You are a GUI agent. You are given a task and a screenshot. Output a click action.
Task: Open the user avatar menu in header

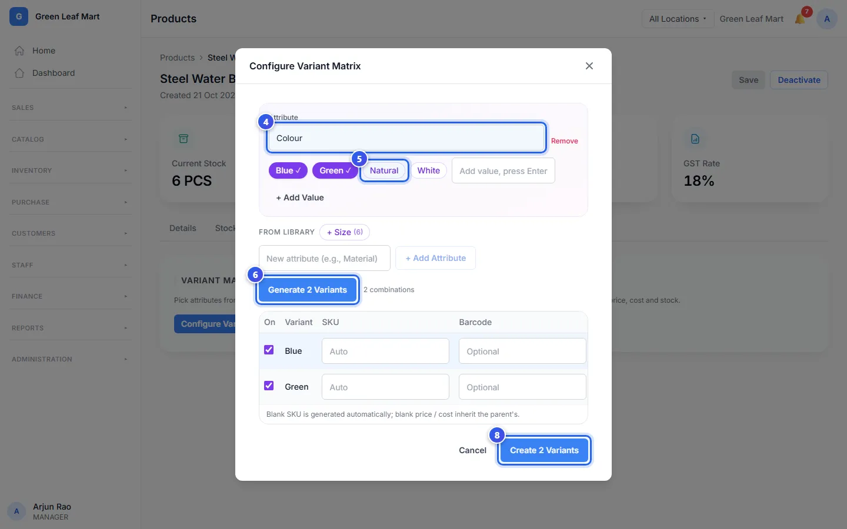tap(827, 19)
